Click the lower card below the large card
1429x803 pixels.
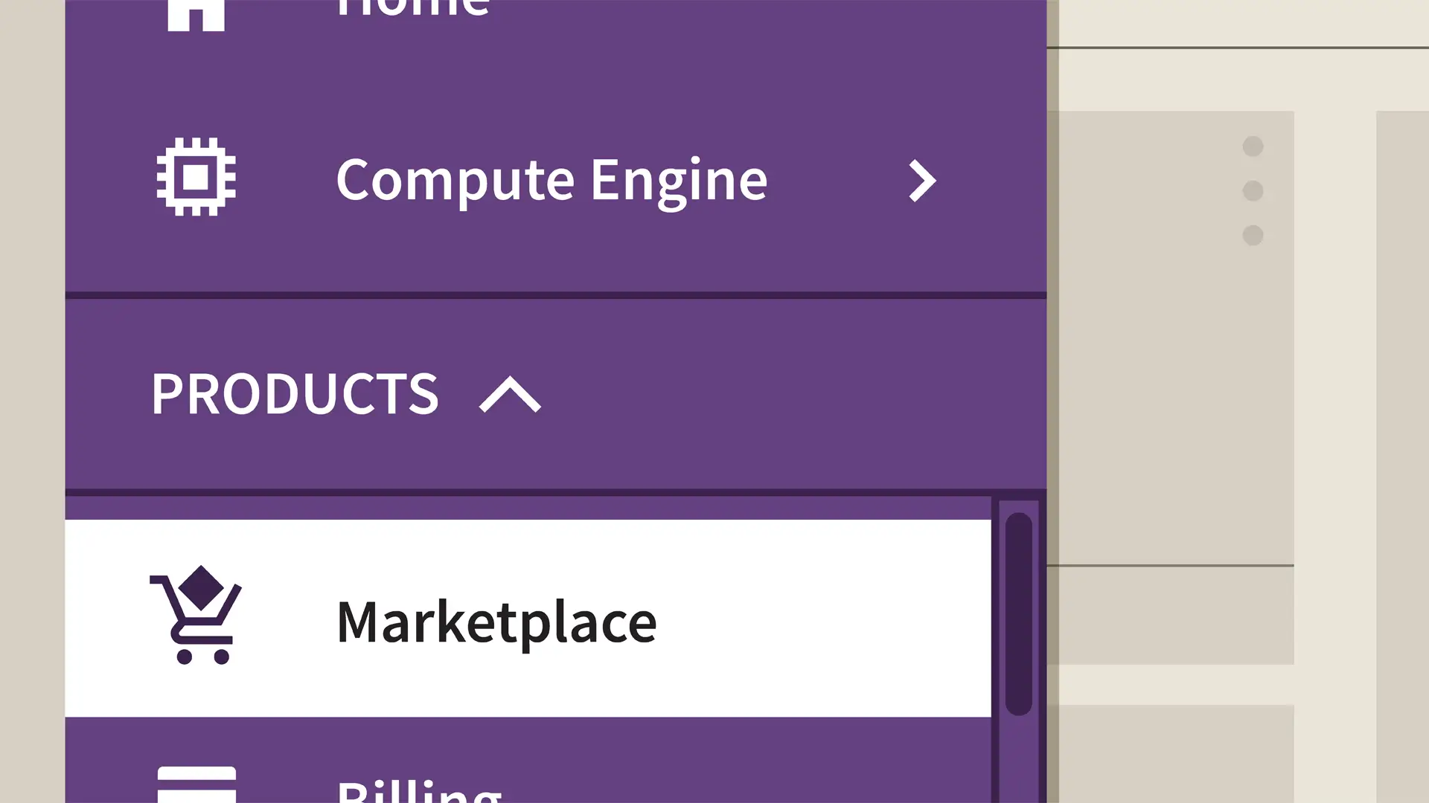(1170, 752)
